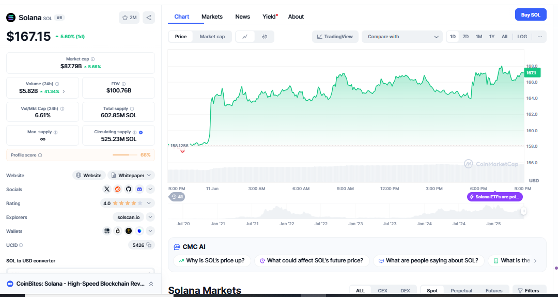The width and height of the screenshot is (558, 297).
Task: Open Discord social link
Action: click(x=139, y=189)
